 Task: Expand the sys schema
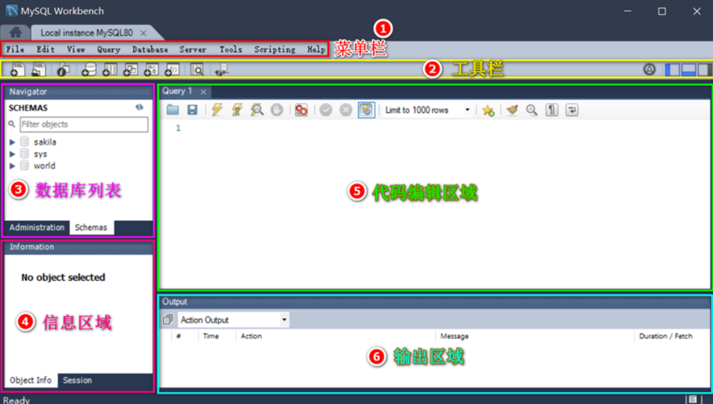pos(12,154)
